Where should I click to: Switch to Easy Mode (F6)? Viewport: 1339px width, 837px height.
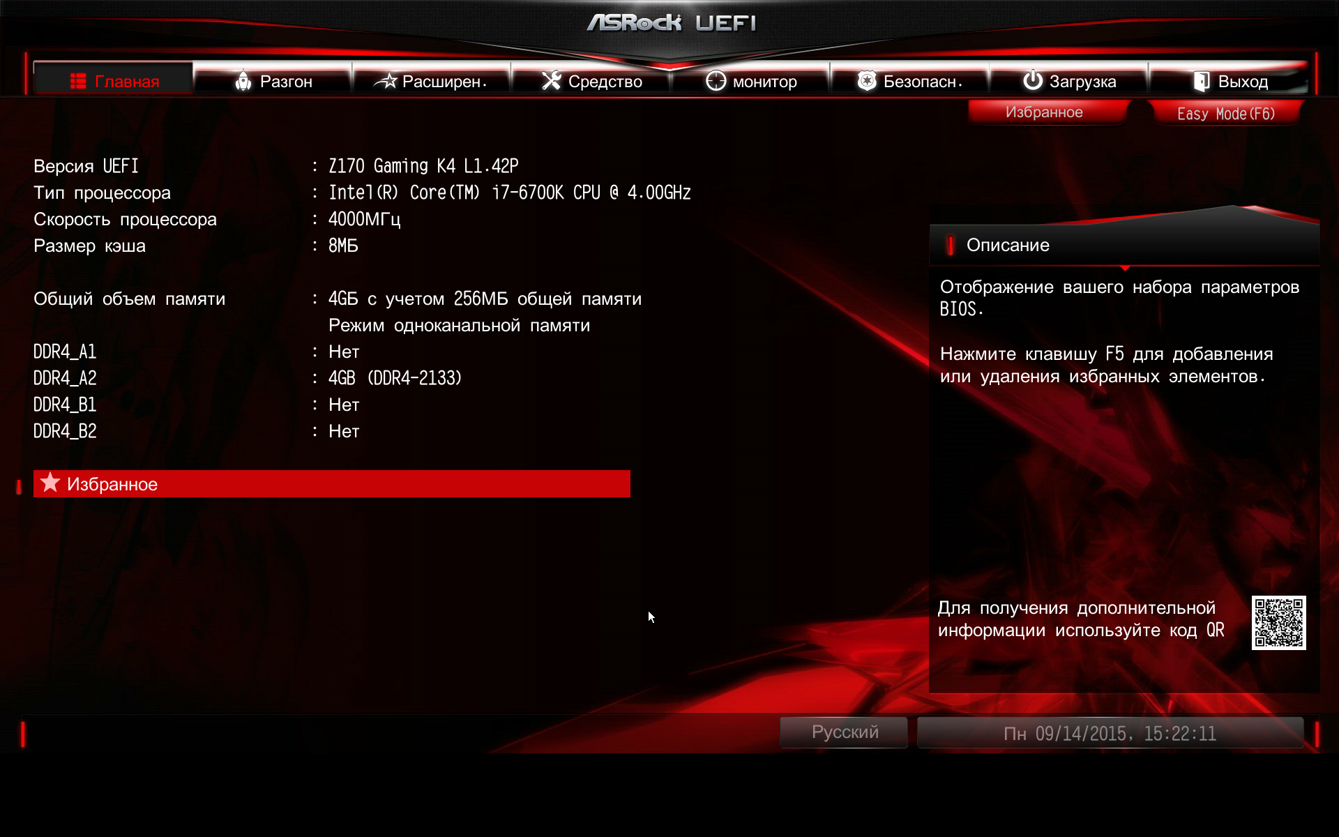tap(1225, 113)
